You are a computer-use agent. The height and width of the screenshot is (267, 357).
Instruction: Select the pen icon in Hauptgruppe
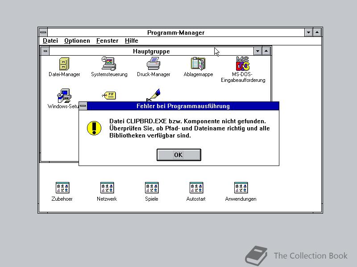point(154,95)
